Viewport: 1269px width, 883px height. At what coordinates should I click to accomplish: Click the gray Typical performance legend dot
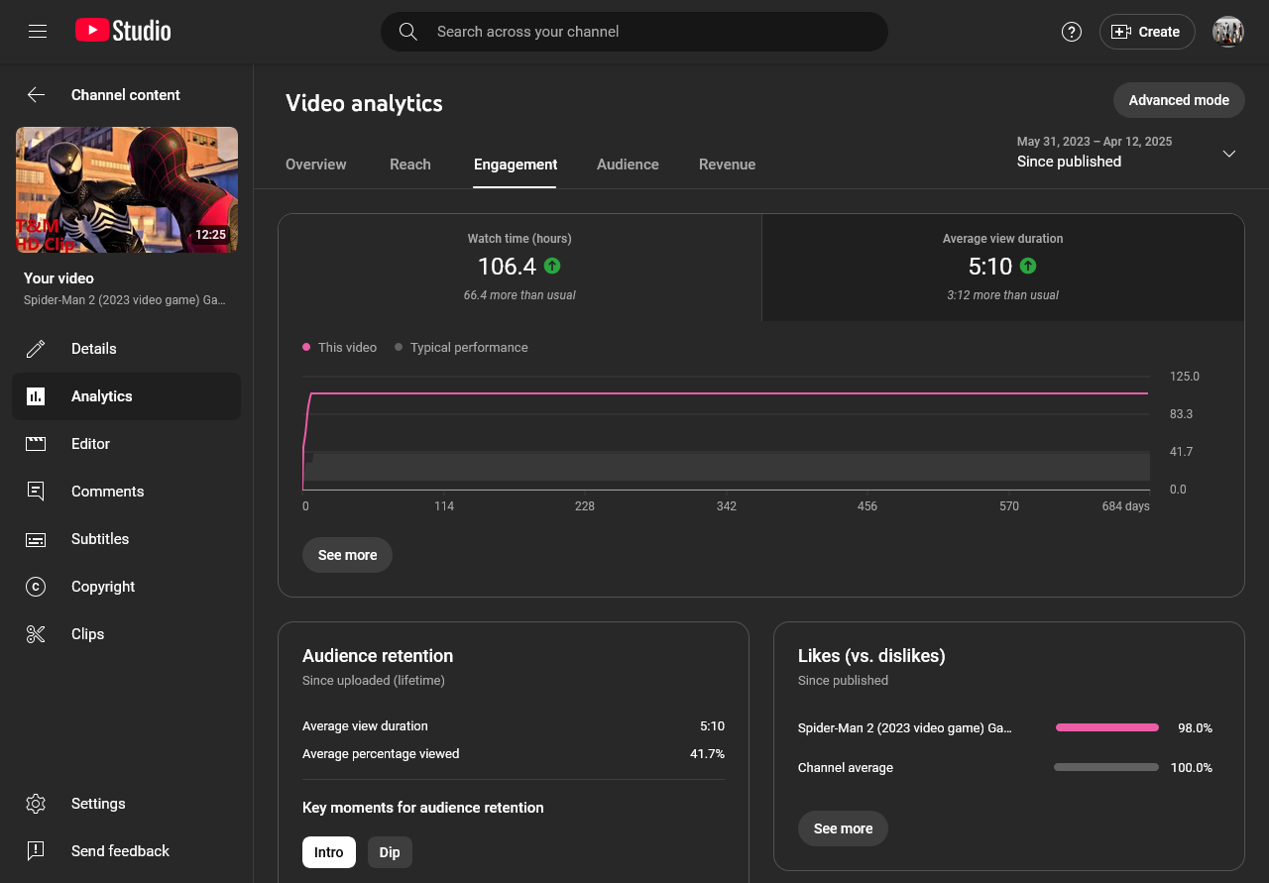point(399,348)
